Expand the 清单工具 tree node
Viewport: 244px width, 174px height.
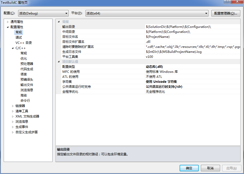13,111
